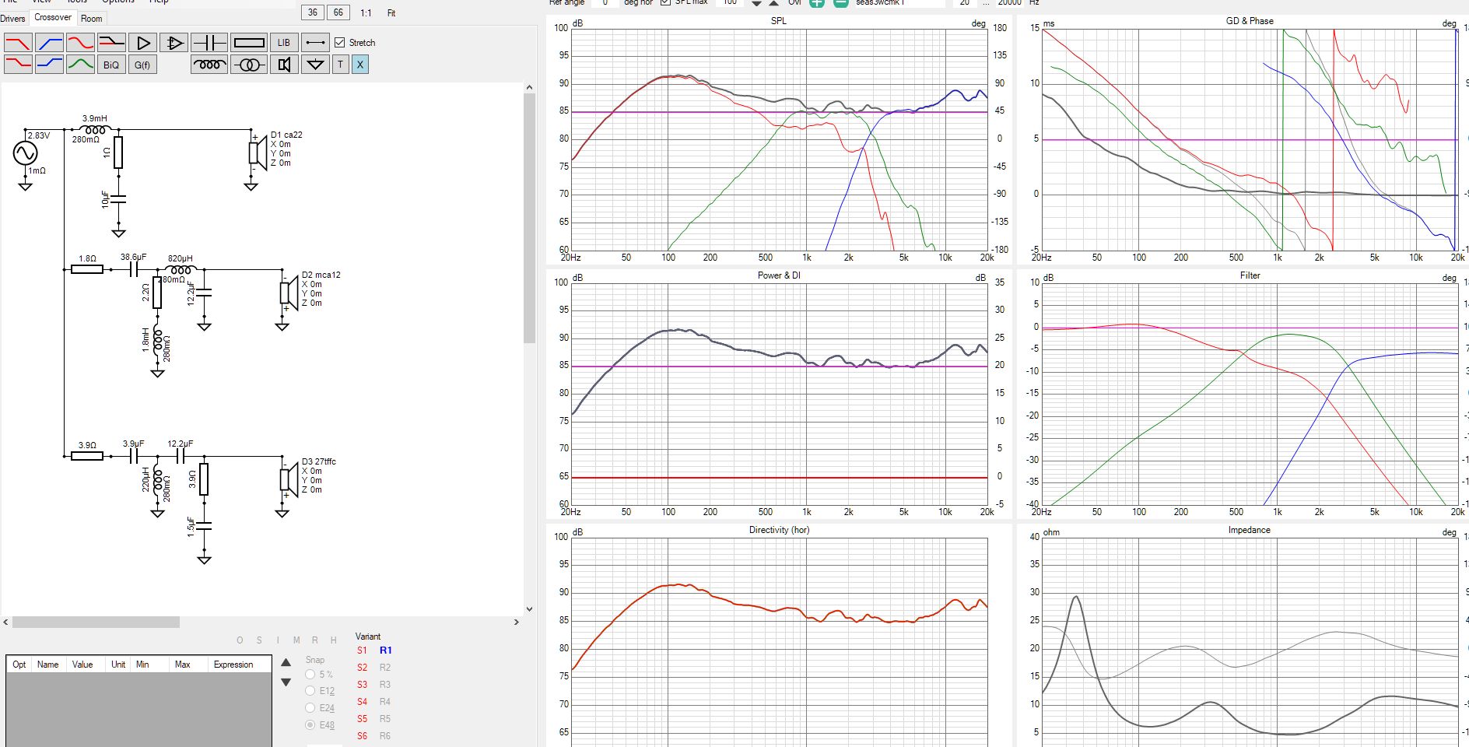The width and height of the screenshot is (1469, 747).
Task: Toggle the SPL max checkbox
Action: click(x=665, y=2)
